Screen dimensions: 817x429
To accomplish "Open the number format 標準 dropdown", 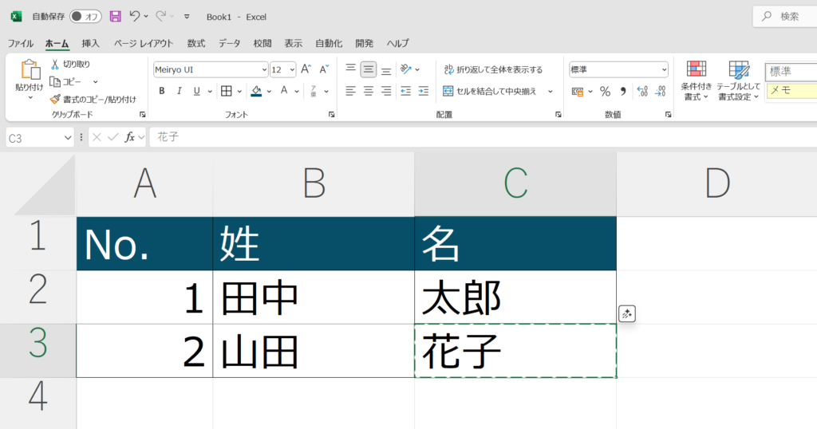I will [x=664, y=69].
